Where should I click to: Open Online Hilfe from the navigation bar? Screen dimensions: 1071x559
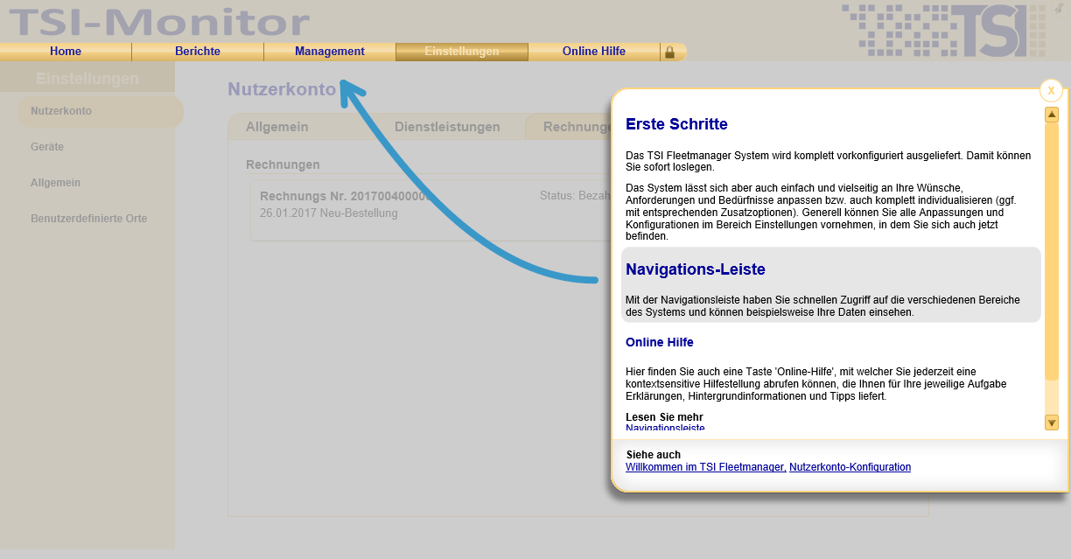coord(594,52)
